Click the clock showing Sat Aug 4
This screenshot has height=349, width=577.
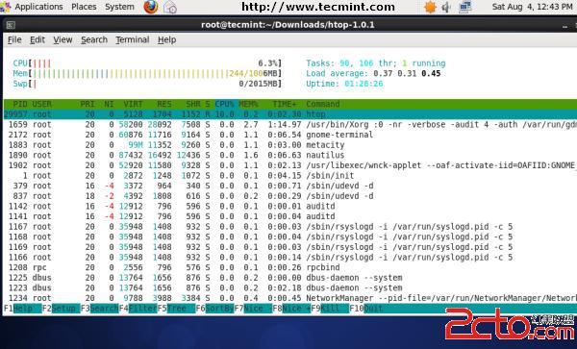click(533, 7)
